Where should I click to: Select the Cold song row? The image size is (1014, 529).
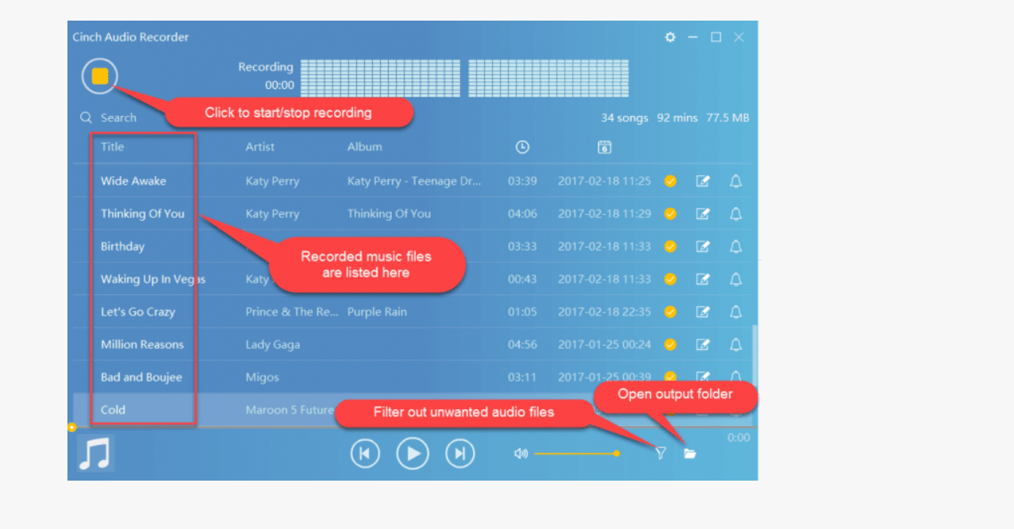click(413, 409)
